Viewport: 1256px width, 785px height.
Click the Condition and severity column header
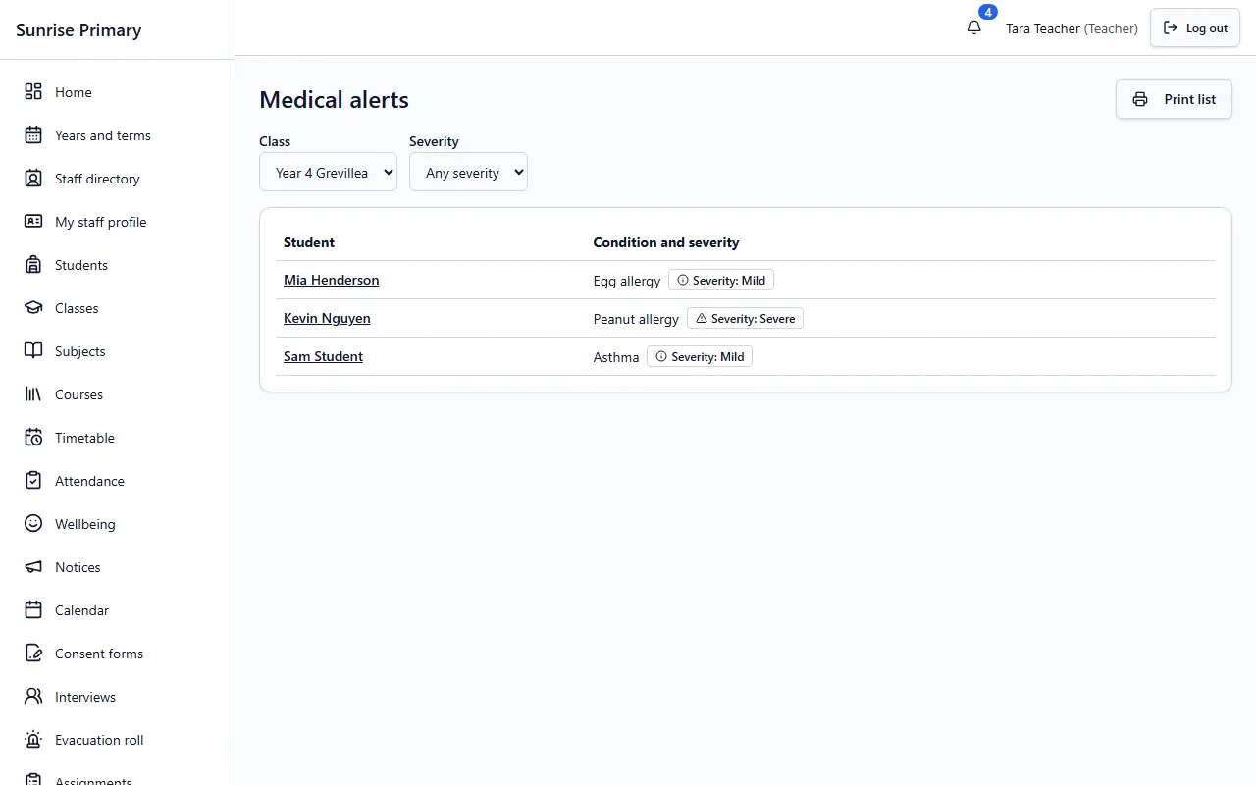click(666, 242)
